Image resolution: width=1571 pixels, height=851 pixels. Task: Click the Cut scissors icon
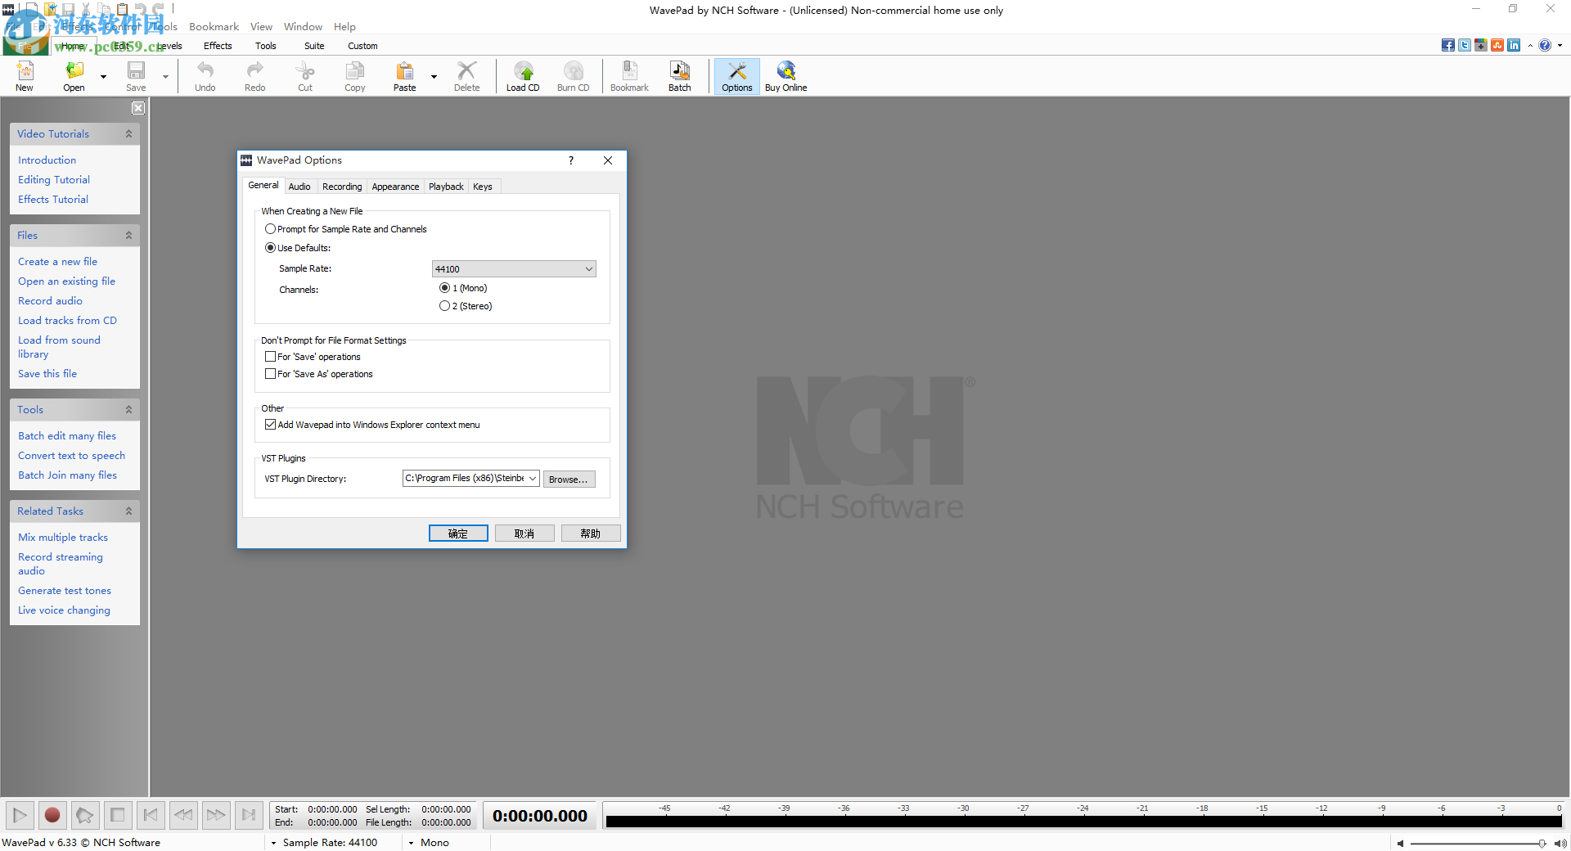point(305,76)
